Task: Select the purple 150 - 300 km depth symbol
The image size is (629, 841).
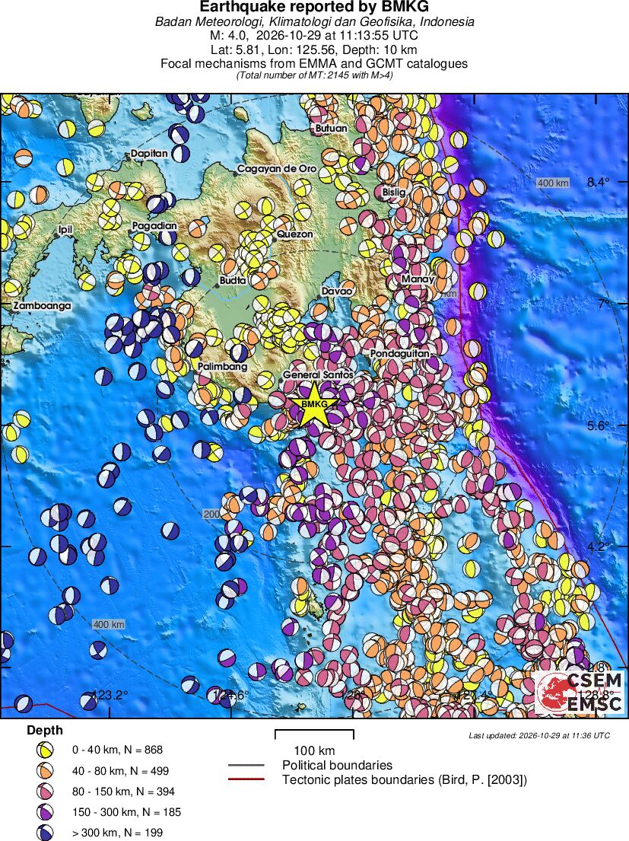Action: [x=45, y=812]
